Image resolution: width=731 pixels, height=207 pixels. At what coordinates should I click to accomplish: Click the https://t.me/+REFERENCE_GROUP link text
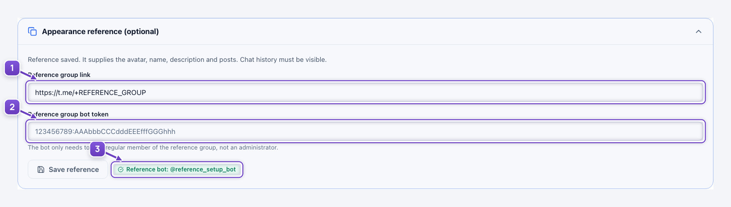pyautogui.click(x=91, y=92)
